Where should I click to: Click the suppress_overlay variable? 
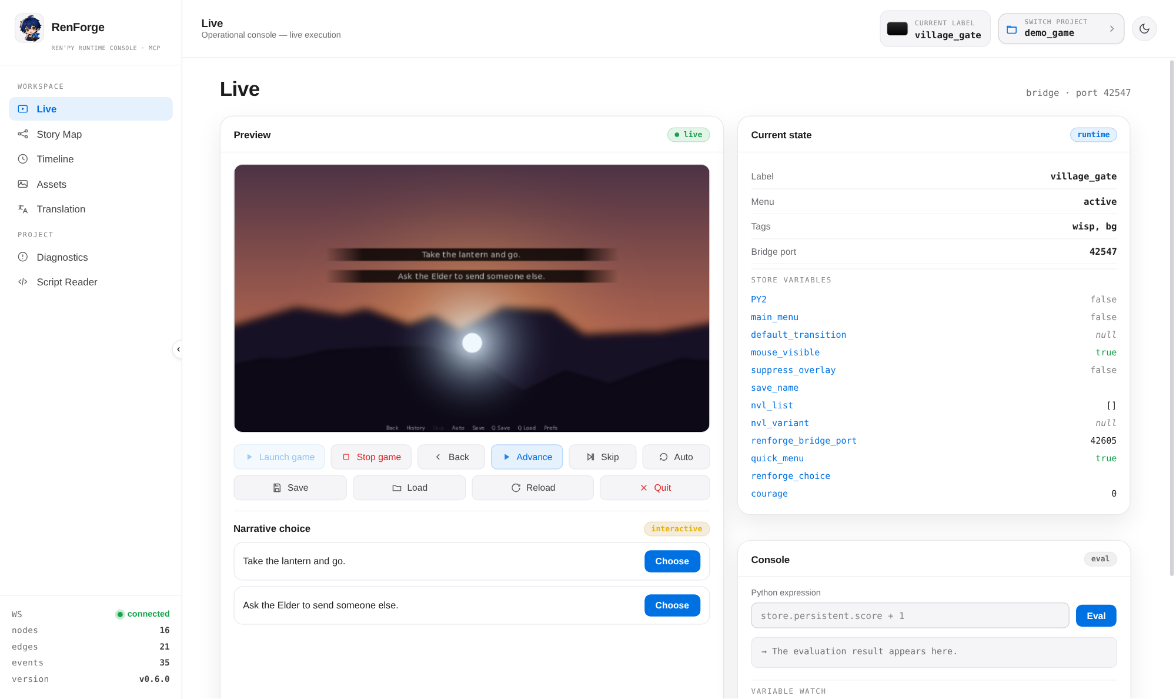point(793,370)
